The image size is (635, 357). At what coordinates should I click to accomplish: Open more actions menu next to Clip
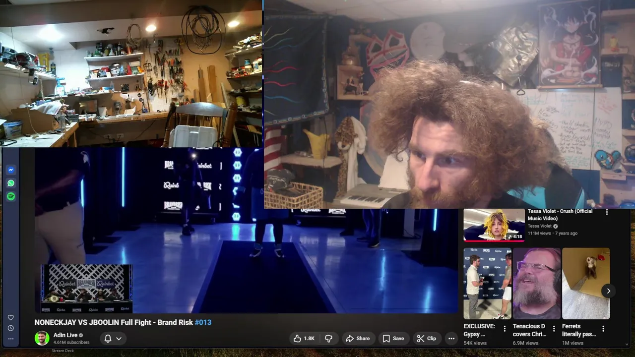(x=451, y=339)
